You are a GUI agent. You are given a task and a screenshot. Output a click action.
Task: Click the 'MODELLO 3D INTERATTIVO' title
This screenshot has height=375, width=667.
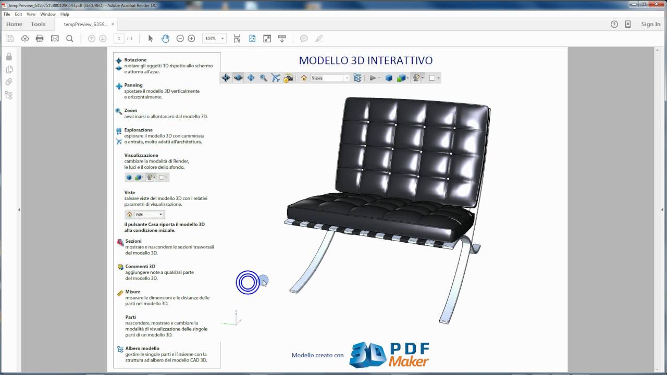coord(366,60)
